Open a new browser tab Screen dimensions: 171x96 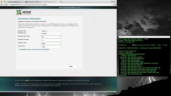pos(61,2)
